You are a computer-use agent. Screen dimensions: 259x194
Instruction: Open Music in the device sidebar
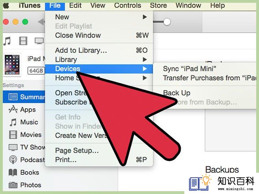(x=24, y=122)
